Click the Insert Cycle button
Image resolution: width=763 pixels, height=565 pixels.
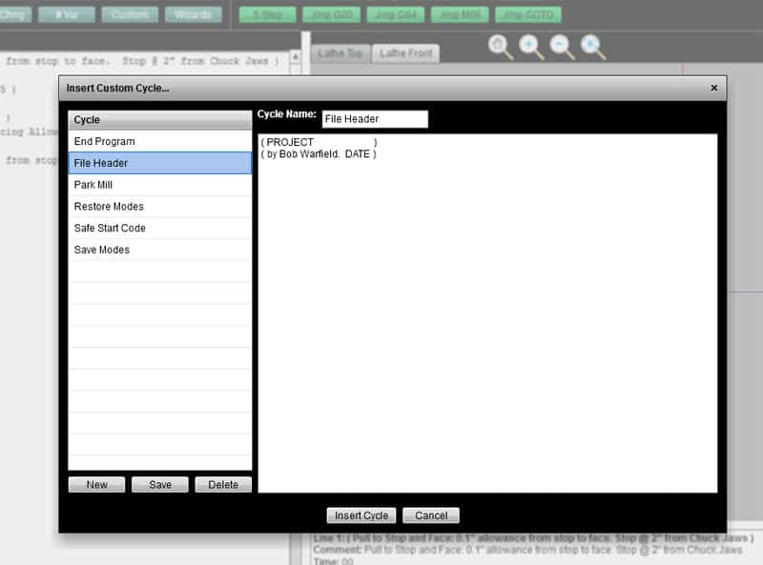pyautogui.click(x=361, y=515)
